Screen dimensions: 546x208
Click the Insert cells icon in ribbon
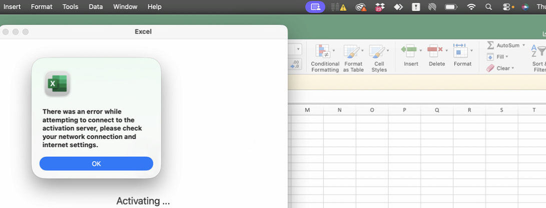tap(409, 51)
